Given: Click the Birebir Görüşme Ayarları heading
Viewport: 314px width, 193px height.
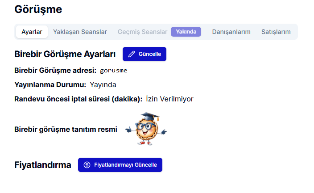Looking at the screenshot, I should (65, 55).
